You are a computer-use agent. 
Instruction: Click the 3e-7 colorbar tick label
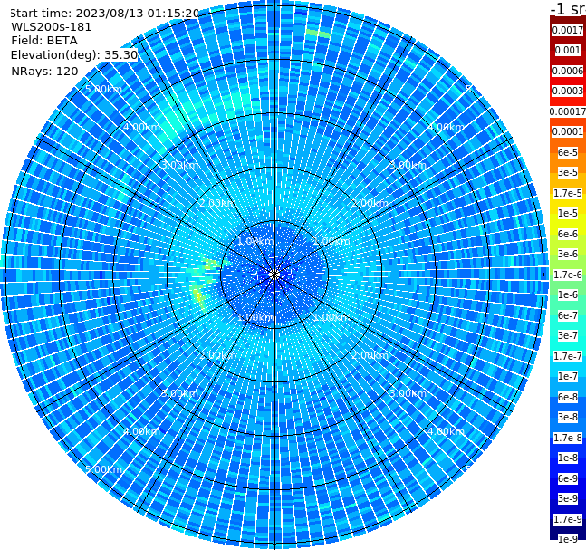568,335
